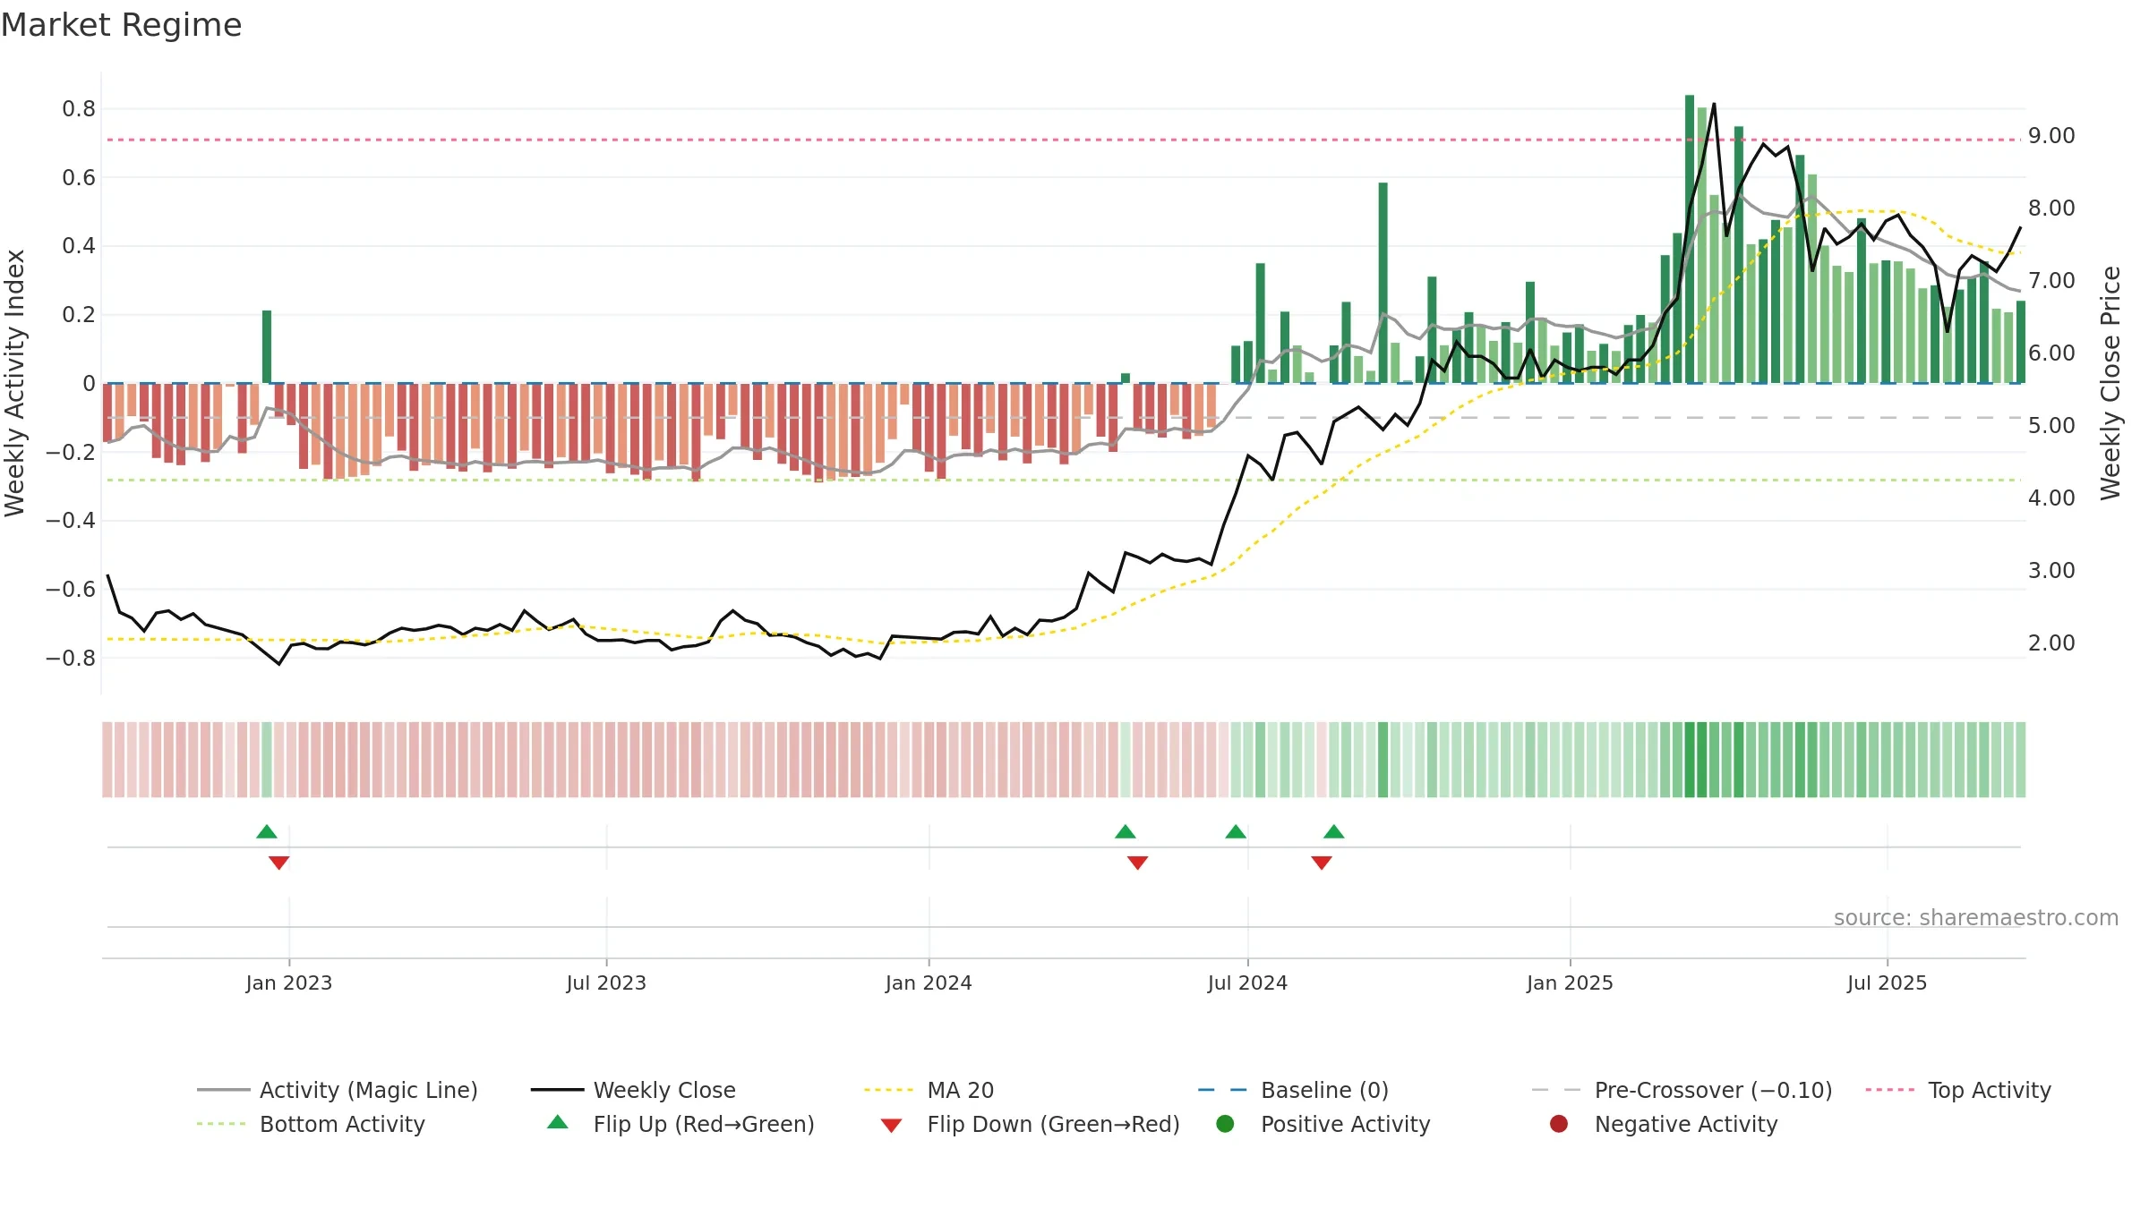The image size is (2149, 1208).
Task: Toggle Activity (Magic Line) legend entry
Action: pos(338,1090)
